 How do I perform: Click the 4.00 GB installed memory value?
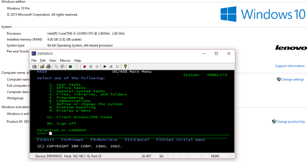click(64, 39)
